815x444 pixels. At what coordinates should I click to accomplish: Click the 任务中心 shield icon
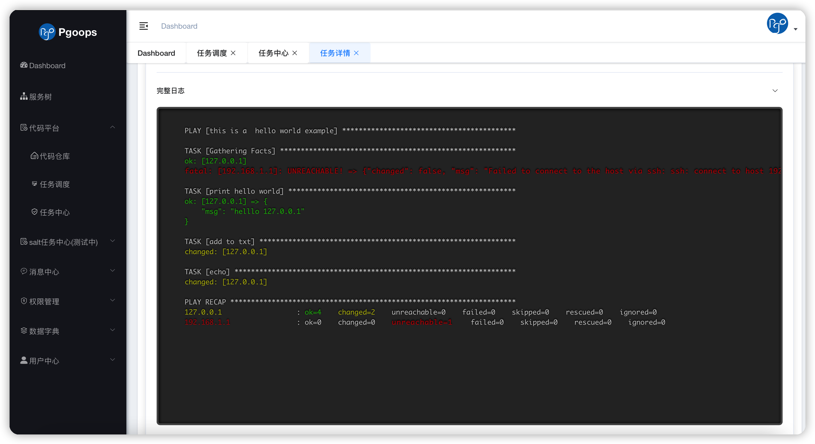(35, 212)
